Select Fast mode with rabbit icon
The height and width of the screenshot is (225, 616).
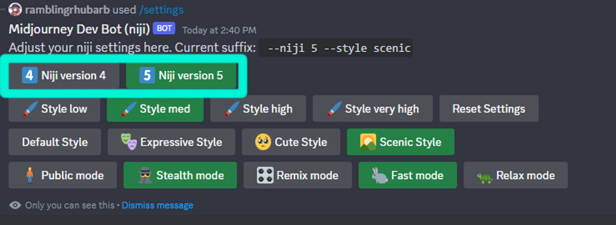[x=408, y=175]
